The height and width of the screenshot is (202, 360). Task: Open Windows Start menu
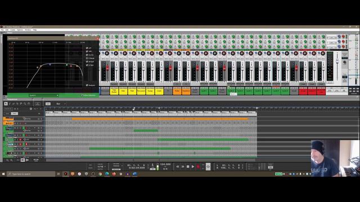pyautogui.click(x=3, y=174)
